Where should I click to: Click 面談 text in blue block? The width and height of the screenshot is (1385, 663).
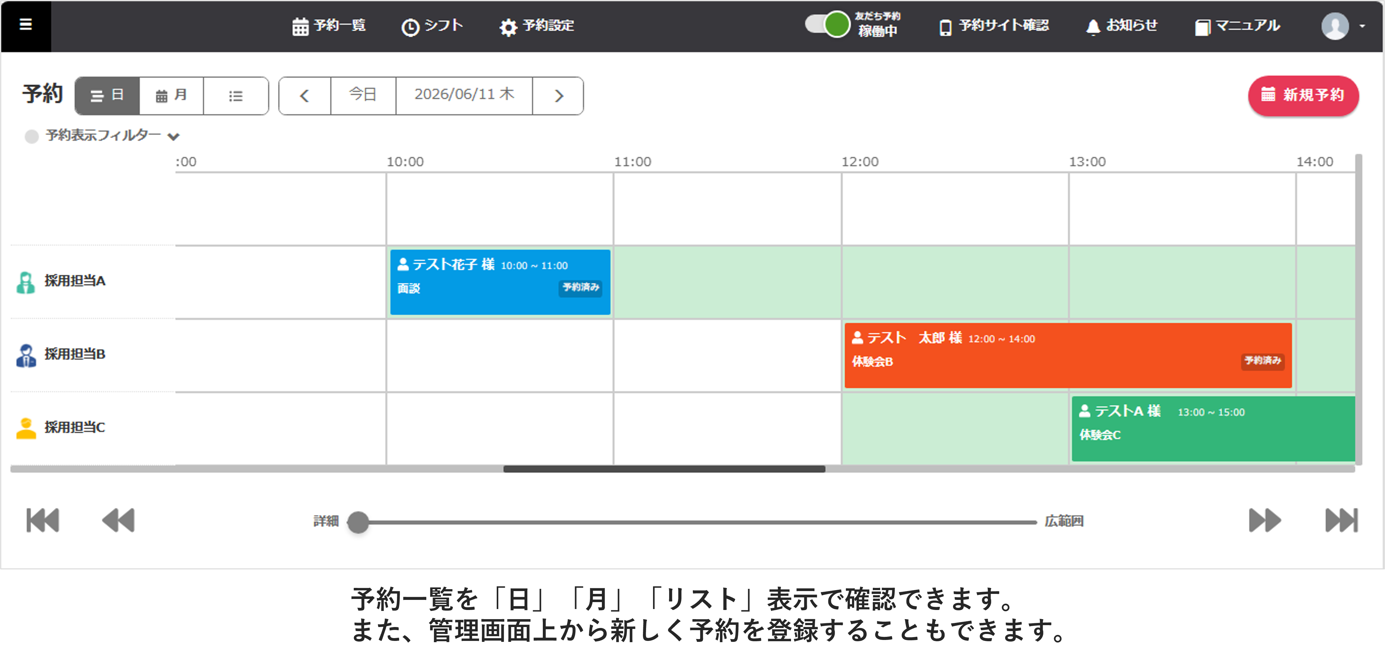point(409,288)
